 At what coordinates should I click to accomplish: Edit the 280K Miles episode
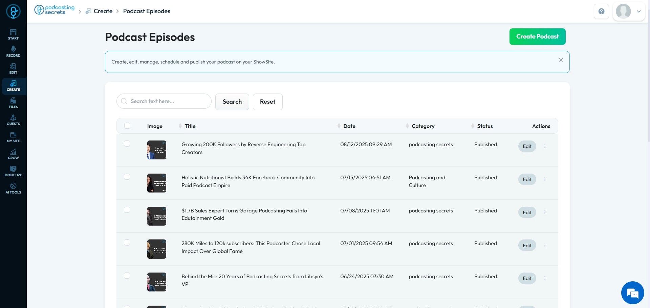(x=527, y=246)
